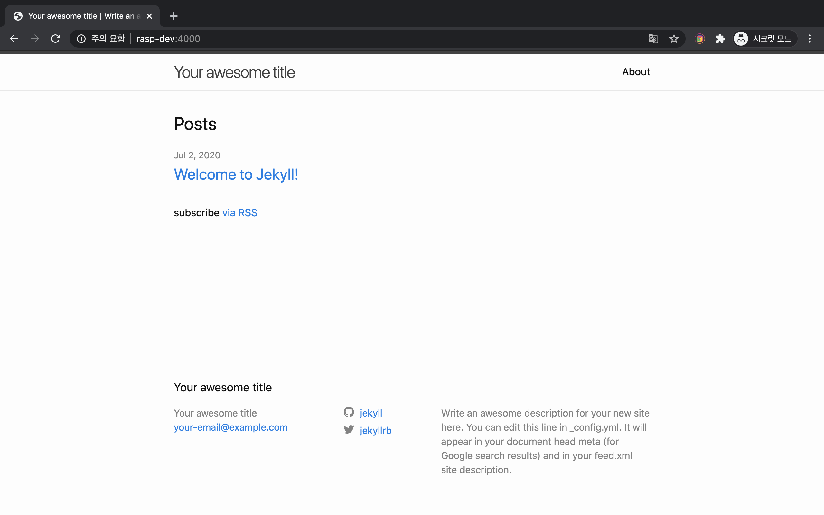The height and width of the screenshot is (515, 824).
Task: Click the Google Translate icon
Action: (653, 39)
